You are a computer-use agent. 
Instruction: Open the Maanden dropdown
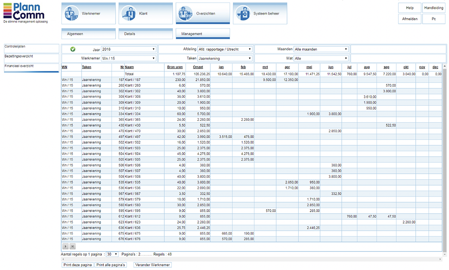(x=321, y=49)
